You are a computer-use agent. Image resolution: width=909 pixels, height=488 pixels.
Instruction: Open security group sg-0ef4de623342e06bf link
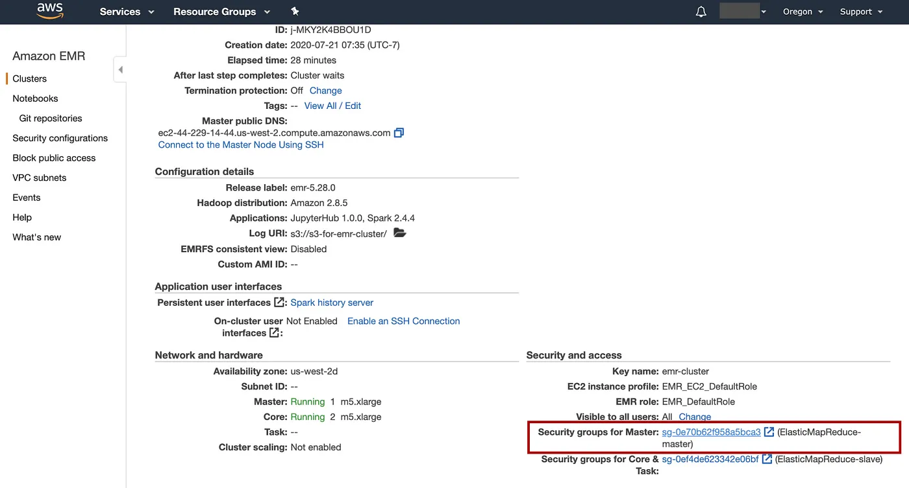tap(710, 459)
